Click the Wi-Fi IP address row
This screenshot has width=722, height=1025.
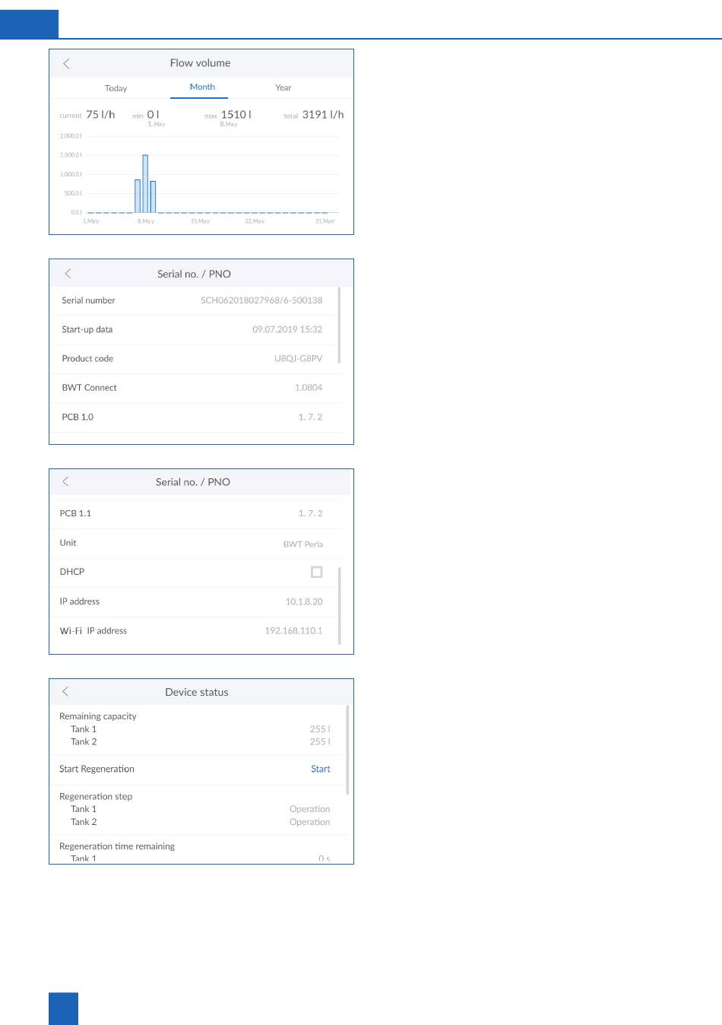(x=192, y=631)
